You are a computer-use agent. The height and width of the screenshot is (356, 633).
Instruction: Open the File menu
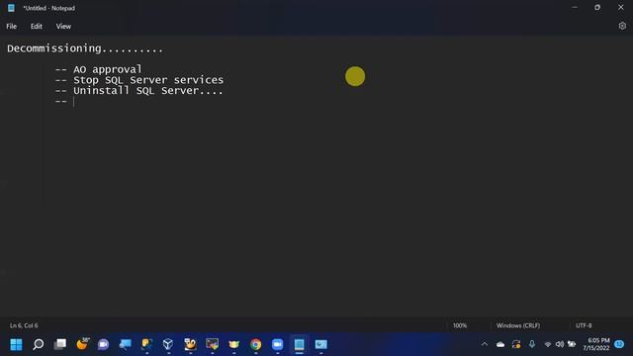(x=11, y=27)
